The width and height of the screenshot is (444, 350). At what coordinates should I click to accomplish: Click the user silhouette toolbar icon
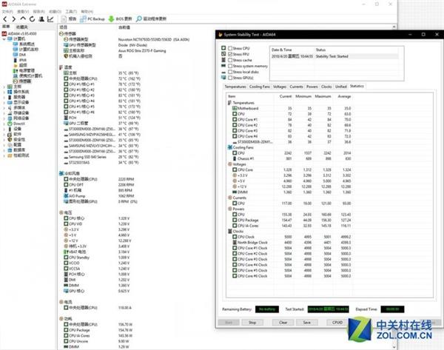tap(41, 19)
